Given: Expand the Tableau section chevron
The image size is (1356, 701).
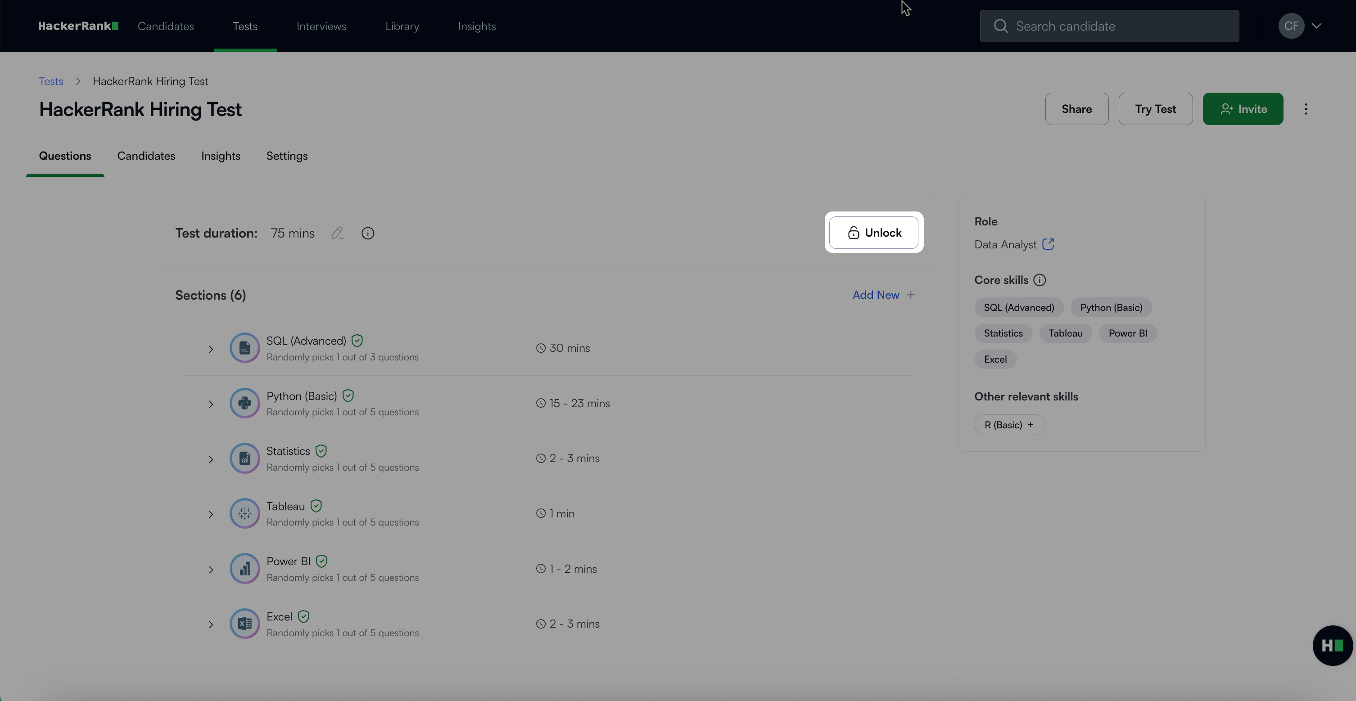Looking at the screenshot, I should point(211,514).
